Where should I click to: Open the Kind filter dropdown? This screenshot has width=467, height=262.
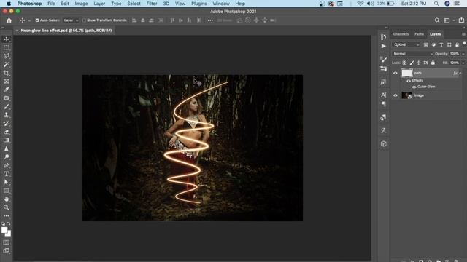click(406, 44)
